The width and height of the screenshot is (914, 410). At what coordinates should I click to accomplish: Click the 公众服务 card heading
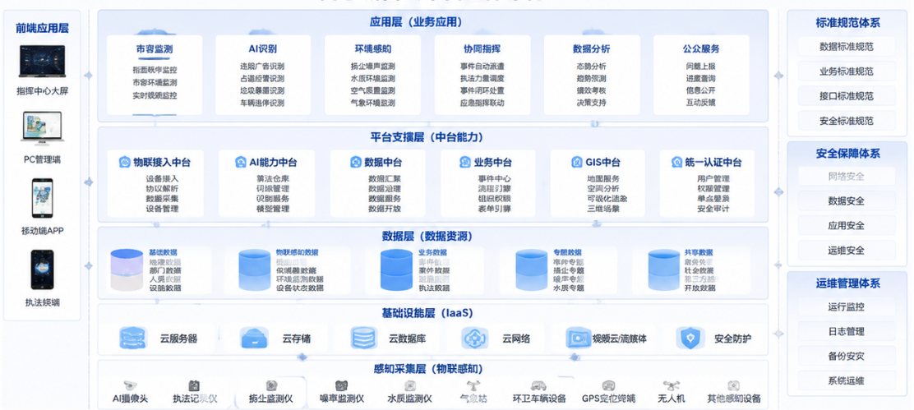pos(701,49)
